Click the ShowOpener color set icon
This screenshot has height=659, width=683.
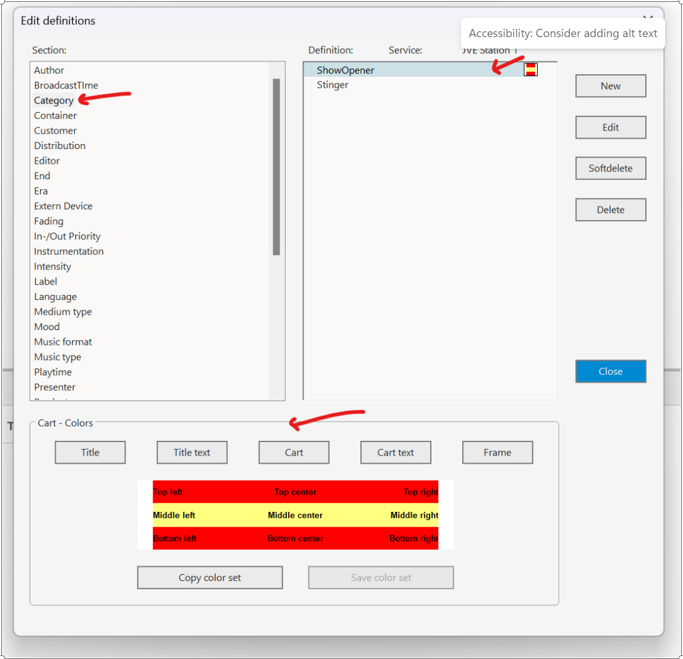[530, 70]
